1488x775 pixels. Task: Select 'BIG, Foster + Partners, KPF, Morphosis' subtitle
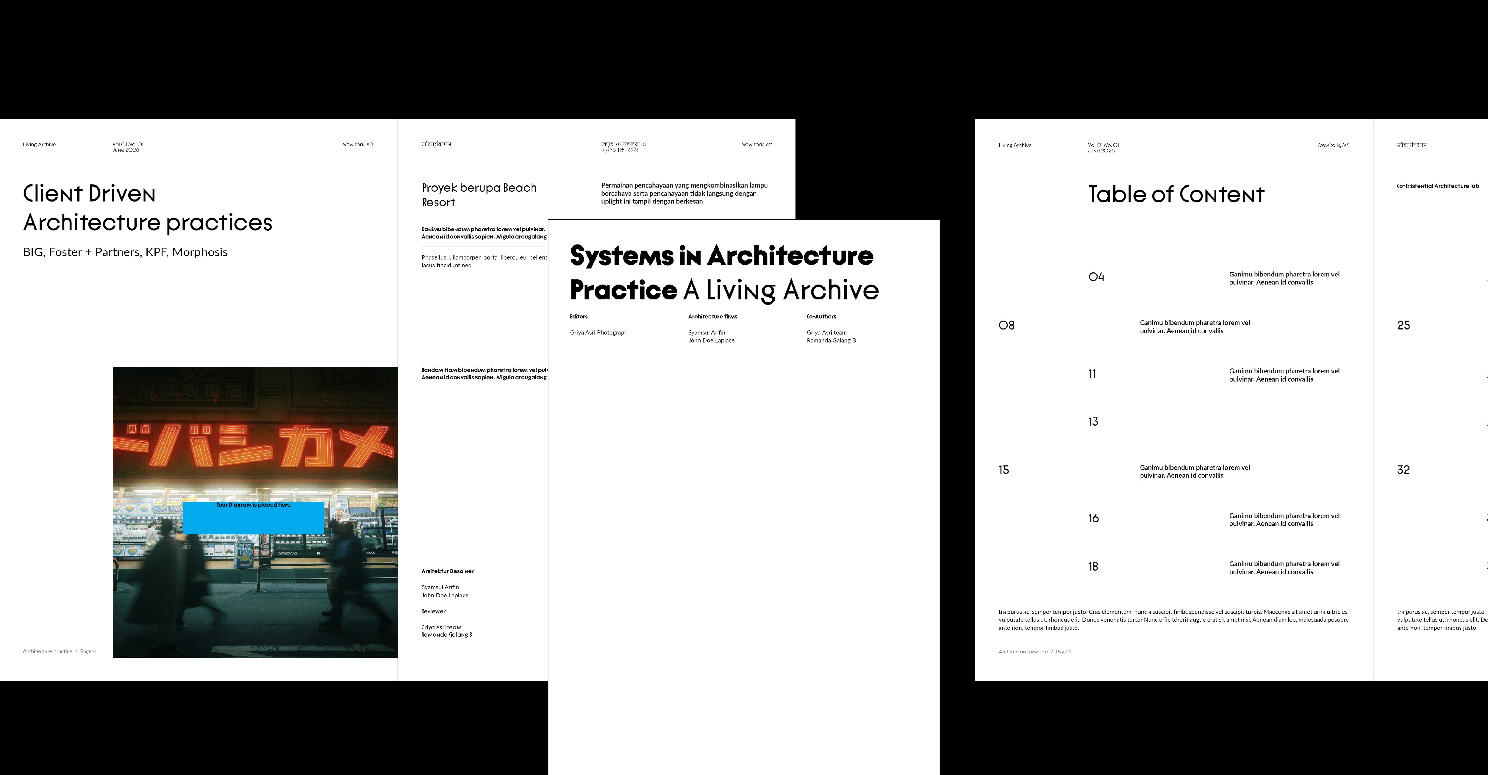pyautogui.click(x=125, y=252)
